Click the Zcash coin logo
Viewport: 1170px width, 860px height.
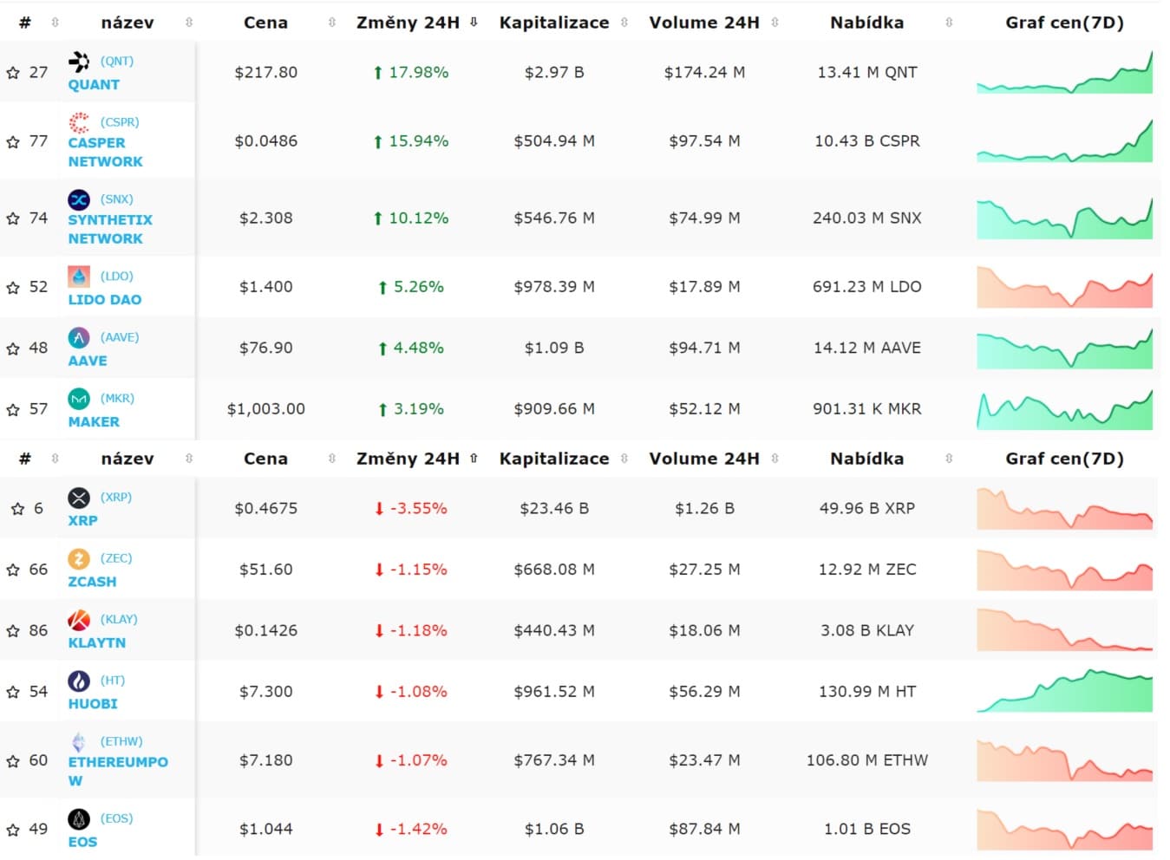79,558
